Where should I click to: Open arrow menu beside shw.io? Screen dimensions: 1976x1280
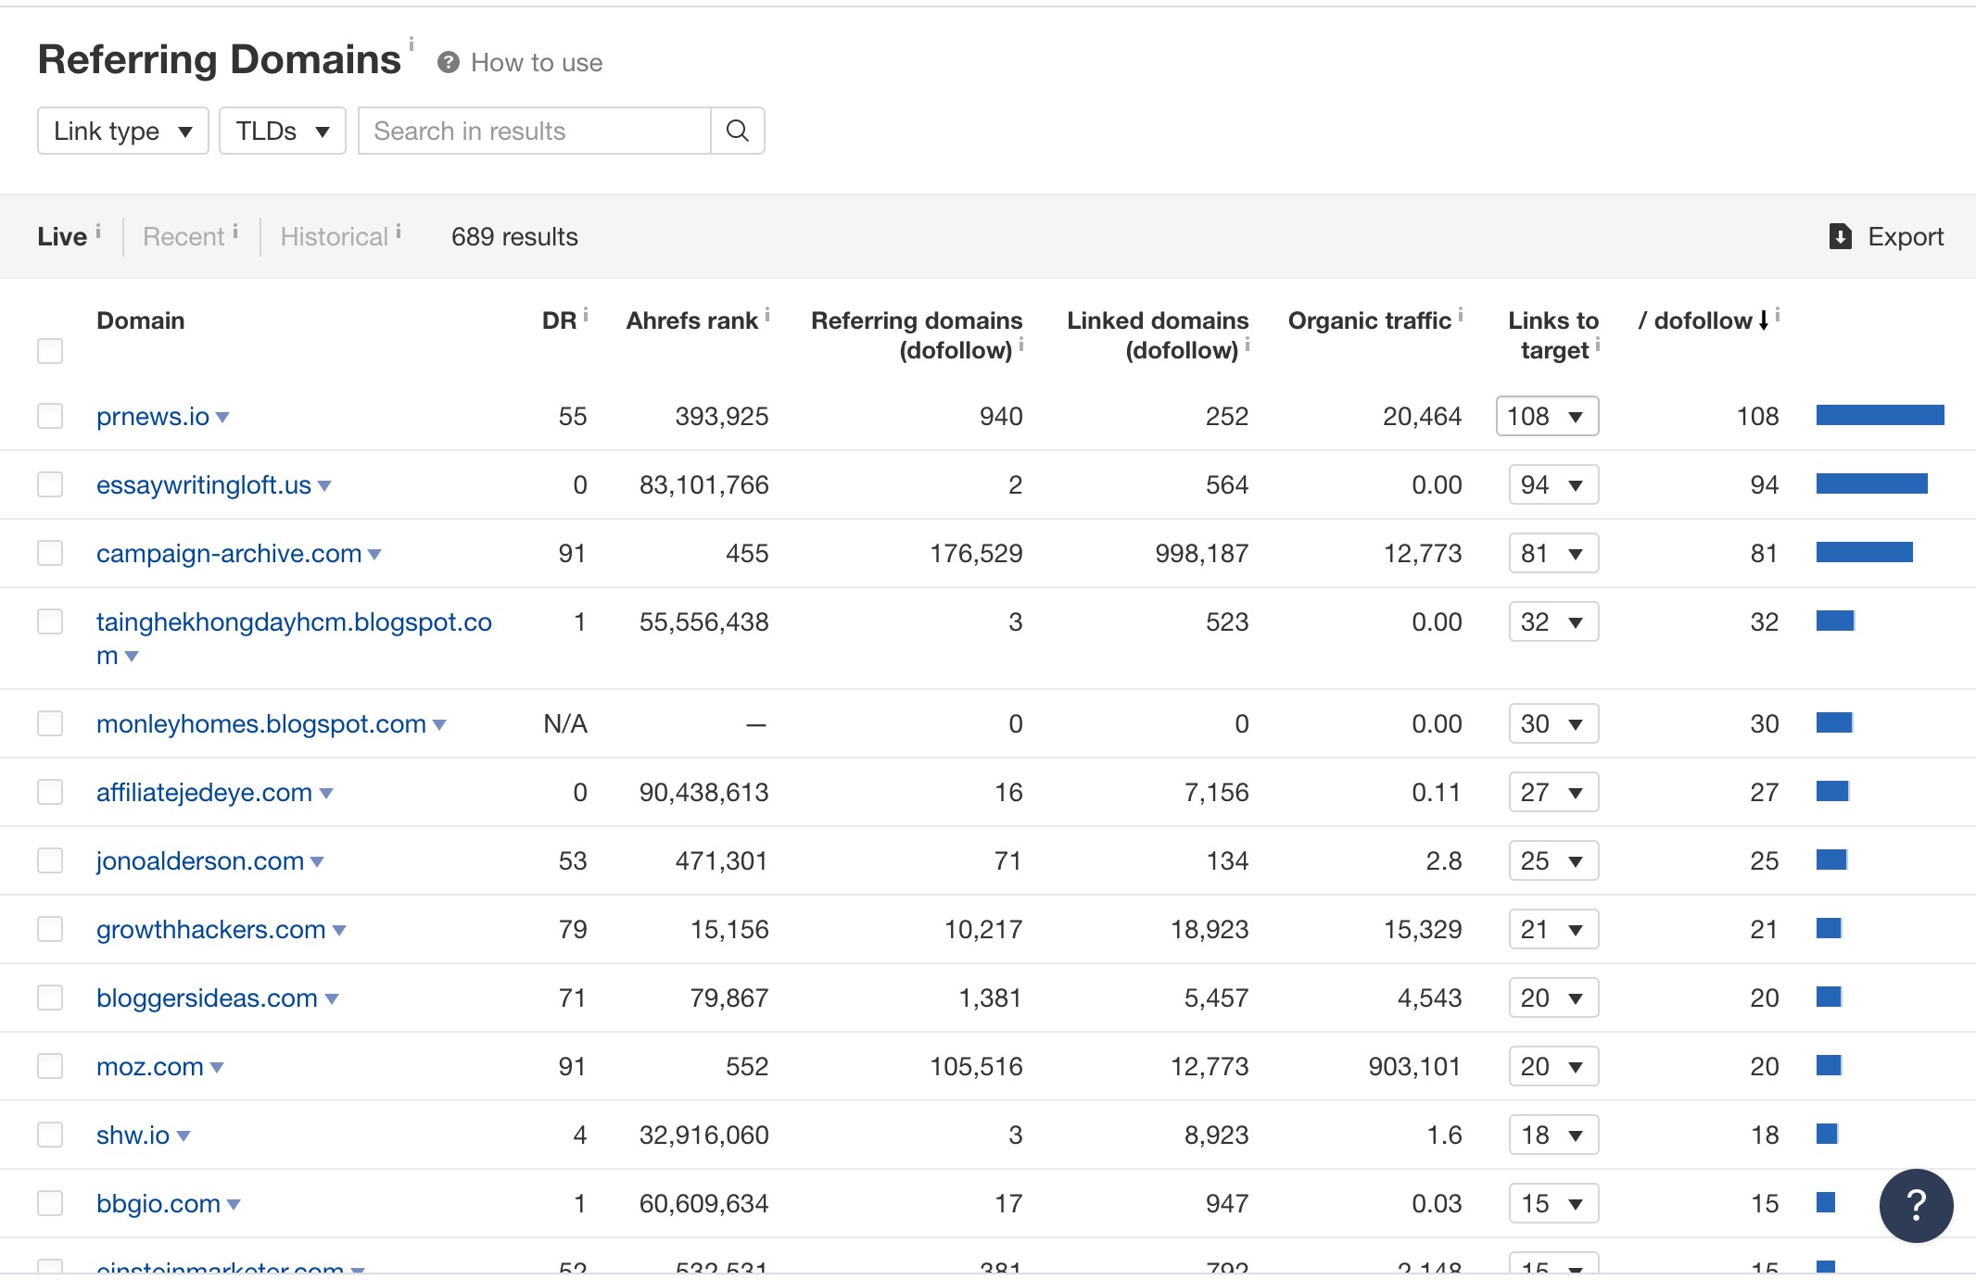[x=184, y=1136]
